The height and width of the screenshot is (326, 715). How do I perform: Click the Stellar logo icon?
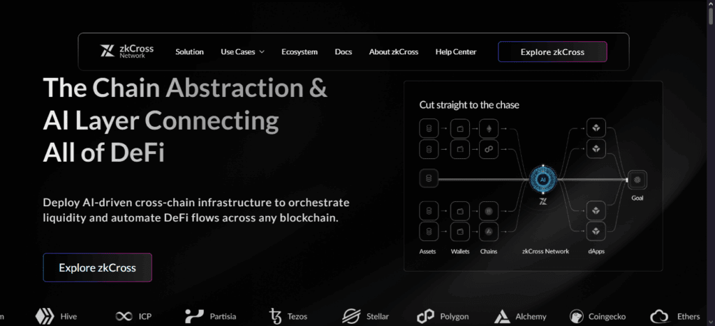(352, 316)
